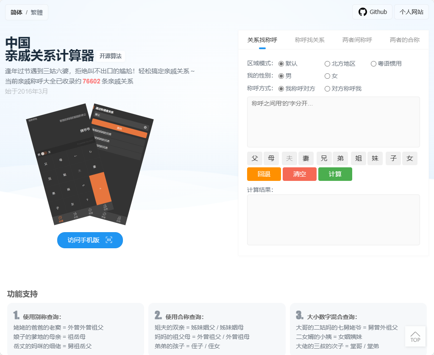The height and width of the screenshot is (355, 434).
Task: Click the Github octocat icon
Action: pos(363,12)
